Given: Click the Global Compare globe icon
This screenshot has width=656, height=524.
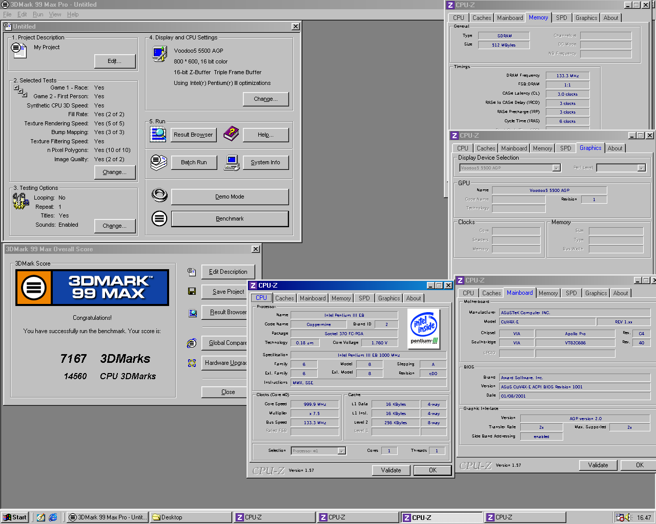Looking at the screenshot, I should pyautogui.click(x=192, y=343).
